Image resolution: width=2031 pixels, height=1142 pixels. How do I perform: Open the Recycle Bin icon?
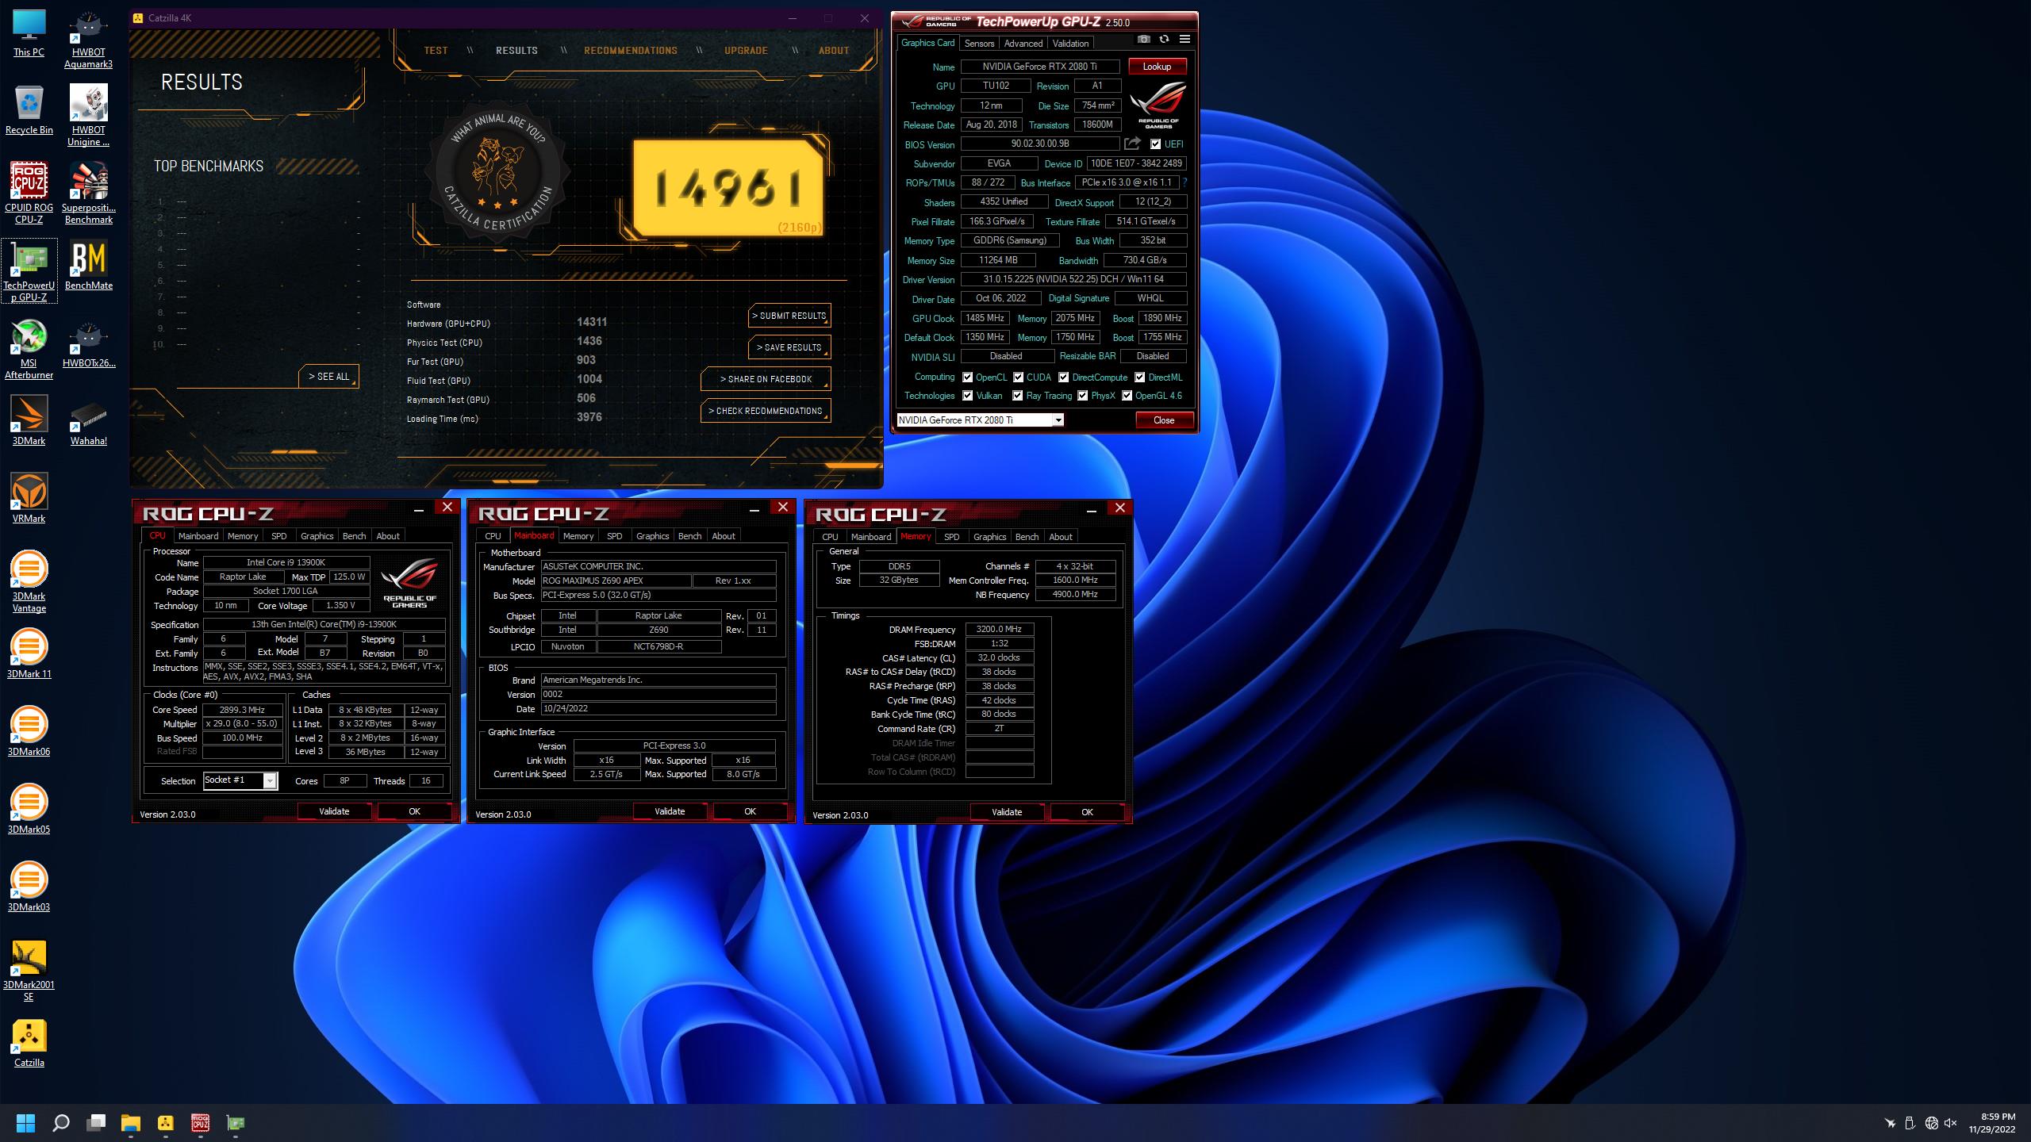coord(29,111)
